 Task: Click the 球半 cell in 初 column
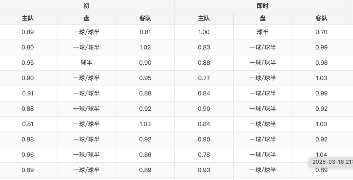coord(86,63)
